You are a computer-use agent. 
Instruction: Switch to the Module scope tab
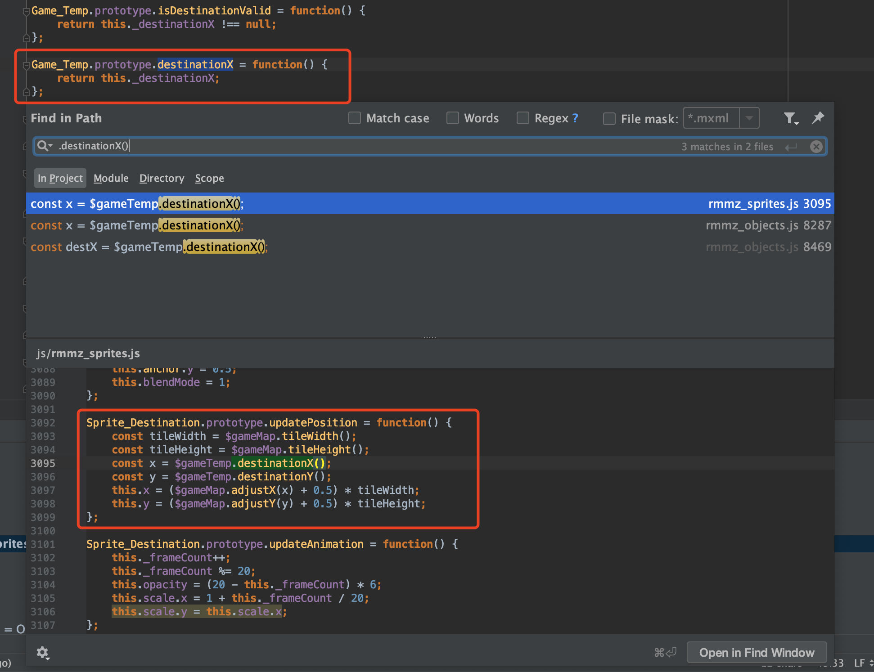[111, 178]
